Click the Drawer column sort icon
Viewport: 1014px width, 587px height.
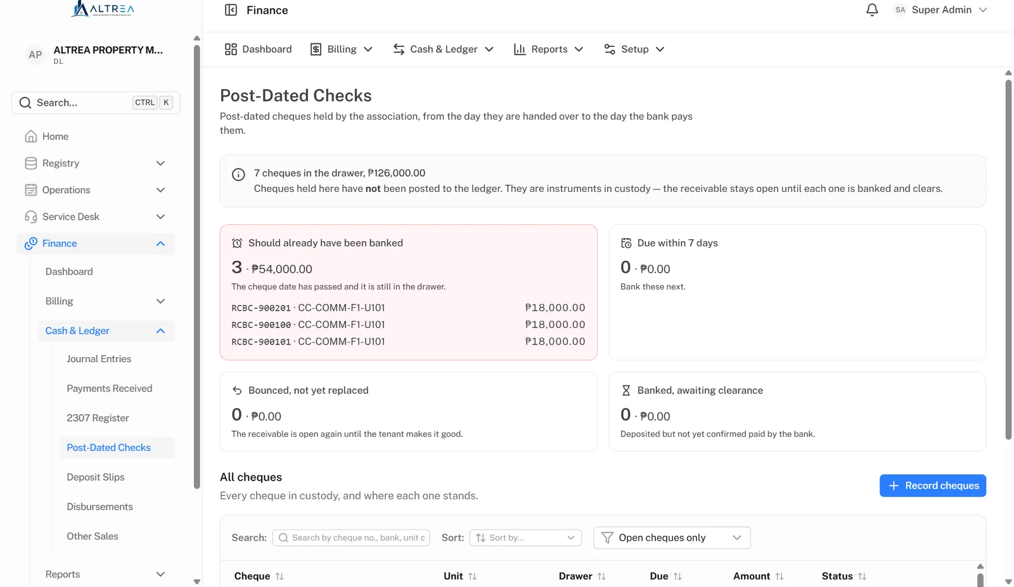[x=601, y=576]
